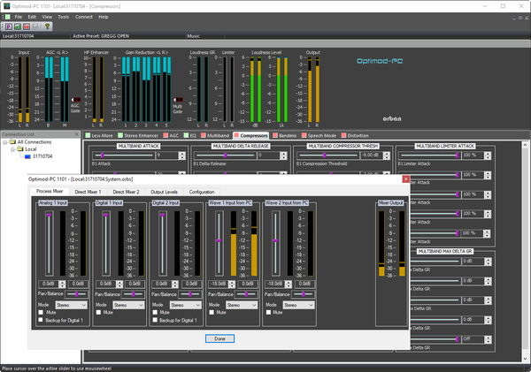Switch to the Multiband processing tab
This screenshot has width=531, height=372.
click(x=216, y=135)
